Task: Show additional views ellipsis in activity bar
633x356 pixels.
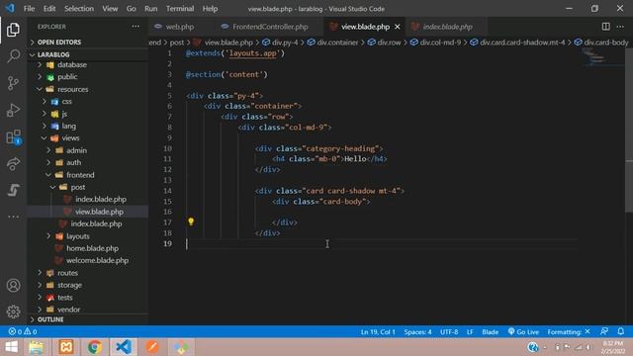Action: coord(13,217)
